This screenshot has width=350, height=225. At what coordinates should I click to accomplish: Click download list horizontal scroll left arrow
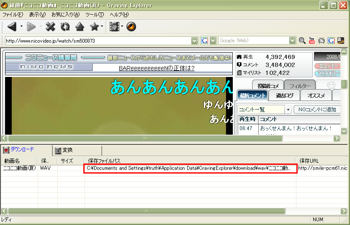click(x=4, y=211)
